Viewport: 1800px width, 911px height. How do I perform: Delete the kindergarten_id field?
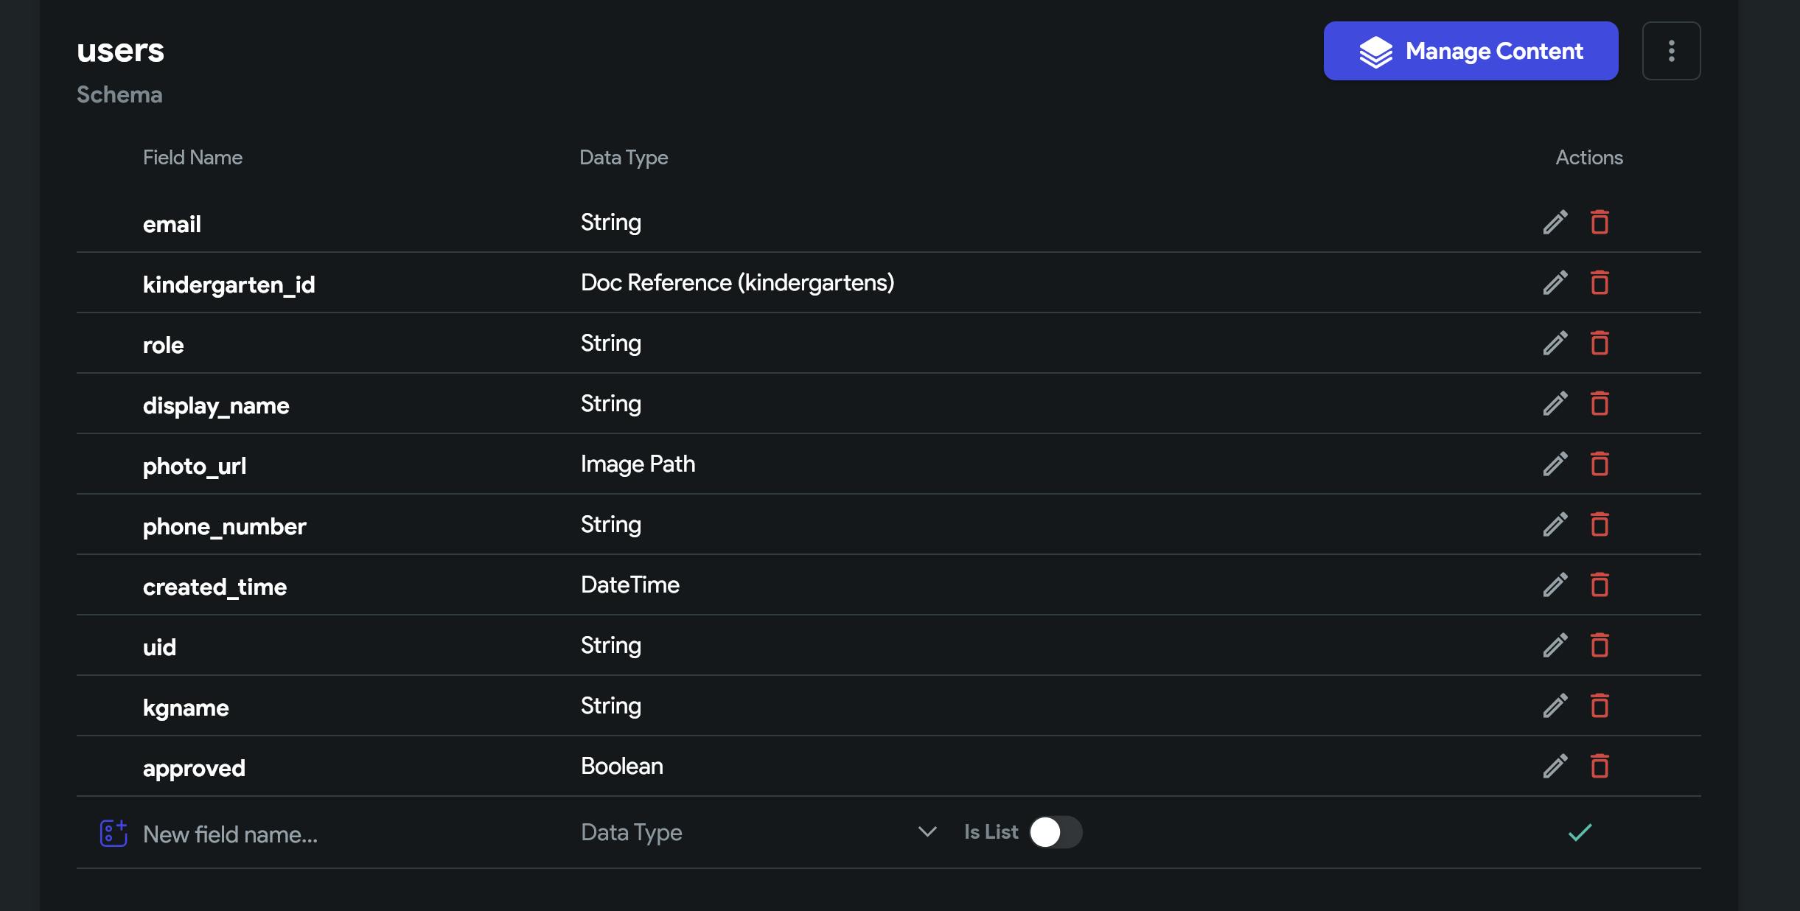click(1599, 283)
